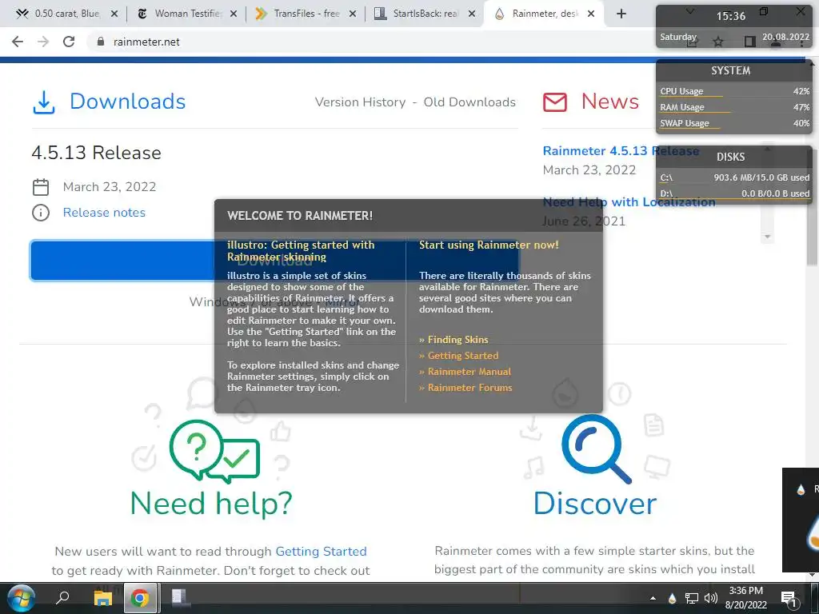Click the News envelope icon
This screenshot has height=614, width=819.
click(x=555, y=102)
